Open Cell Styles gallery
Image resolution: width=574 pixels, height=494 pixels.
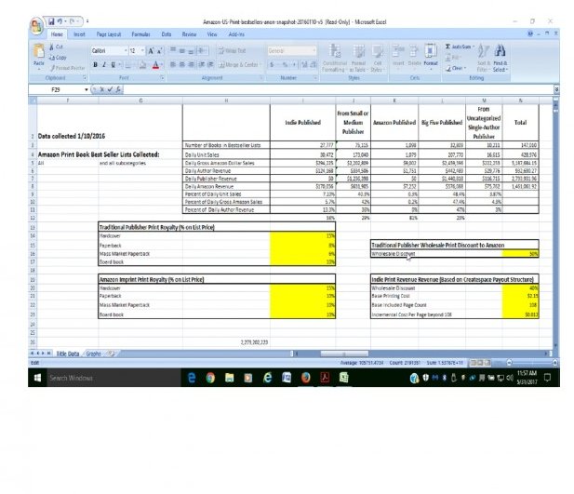(377, 58)
